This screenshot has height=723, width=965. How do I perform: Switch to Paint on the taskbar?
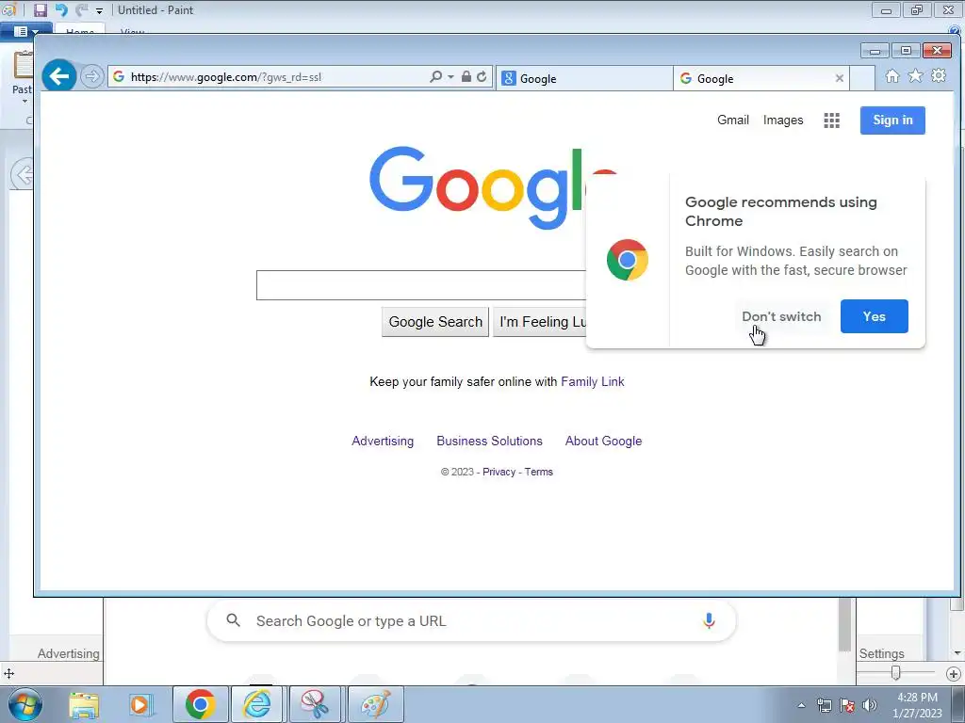tap(375, 704)
